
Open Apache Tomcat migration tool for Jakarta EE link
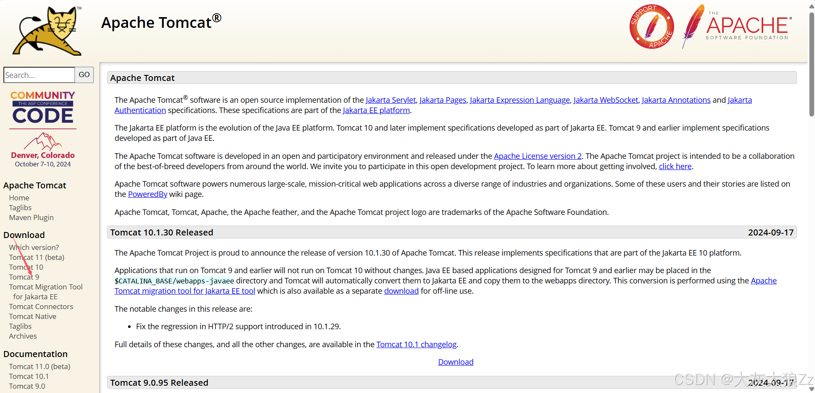pos(185,291)
